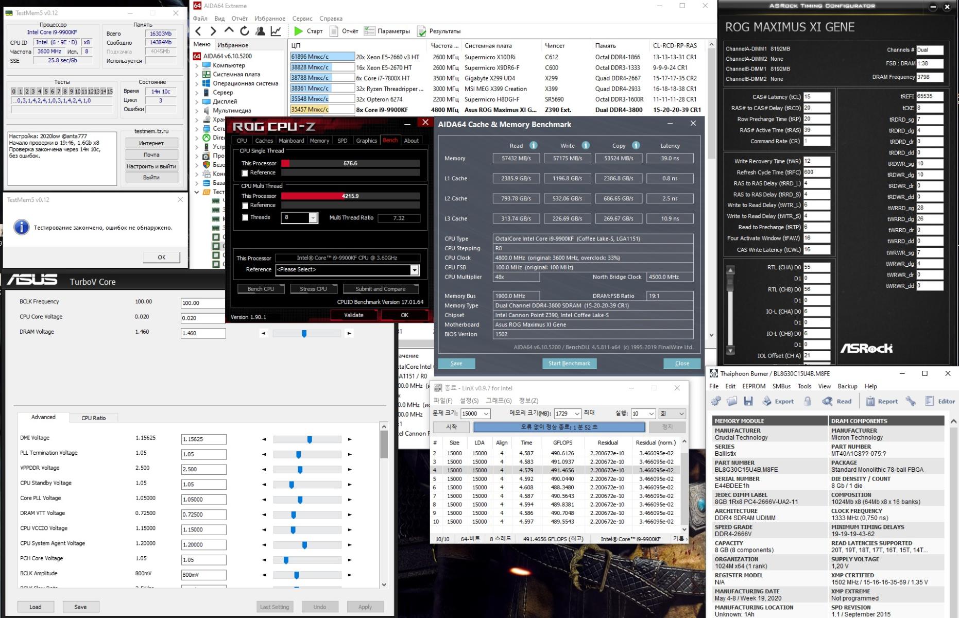Enable Reference checkbox under CPU Multi Thread
The image size is (959, 618).
pos(245,205)
